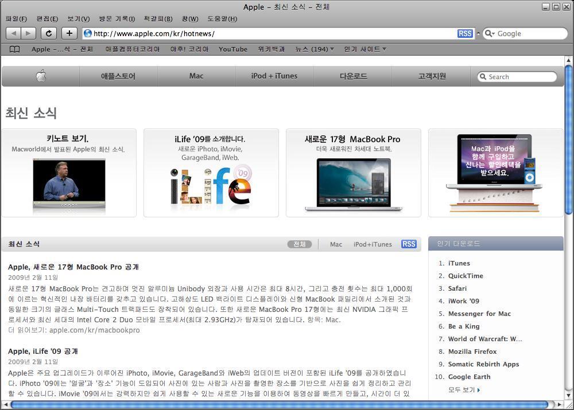Viewport: 574px width, 410px height.
Task: Click the browser Forward arrow button
Action: click(28, 33)
